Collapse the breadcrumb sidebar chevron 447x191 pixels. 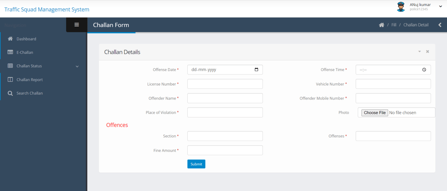pos(440,25)
